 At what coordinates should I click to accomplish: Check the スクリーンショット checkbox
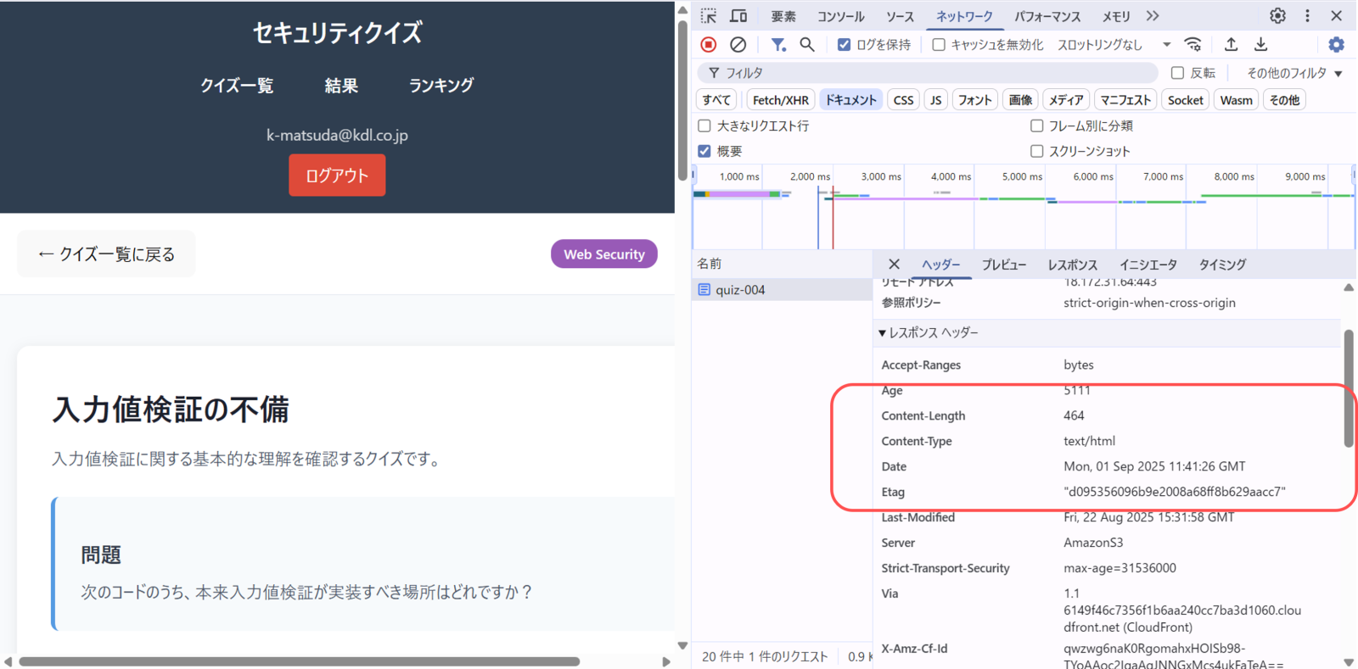point(1036,151)
